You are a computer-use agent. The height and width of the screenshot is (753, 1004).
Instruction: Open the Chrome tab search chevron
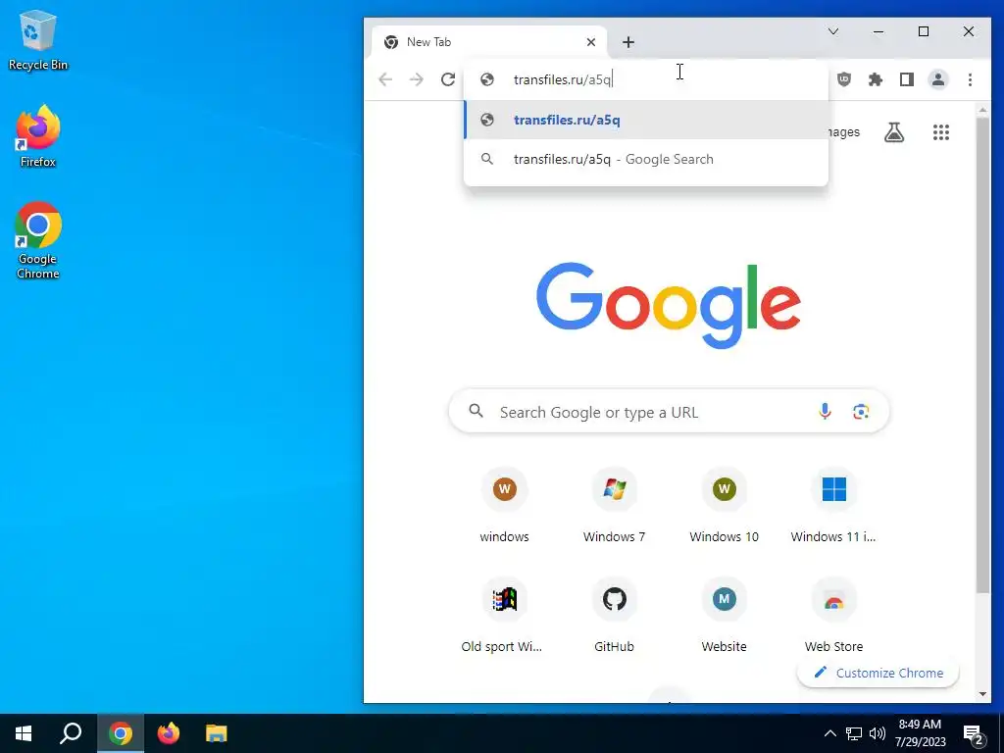coord(833,31)
